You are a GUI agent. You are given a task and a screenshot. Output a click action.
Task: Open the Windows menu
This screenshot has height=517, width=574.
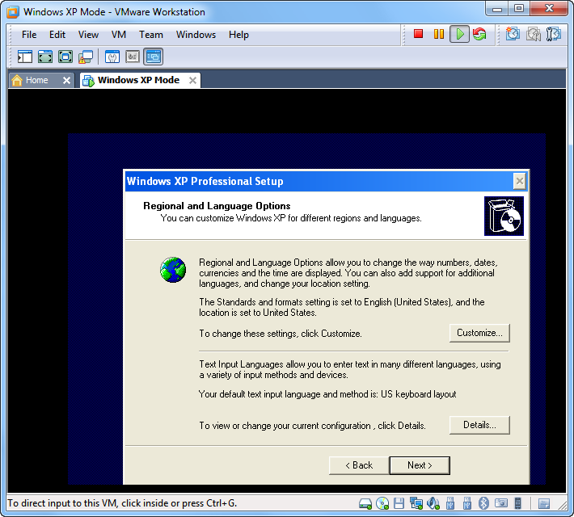(x=196, y=35)
